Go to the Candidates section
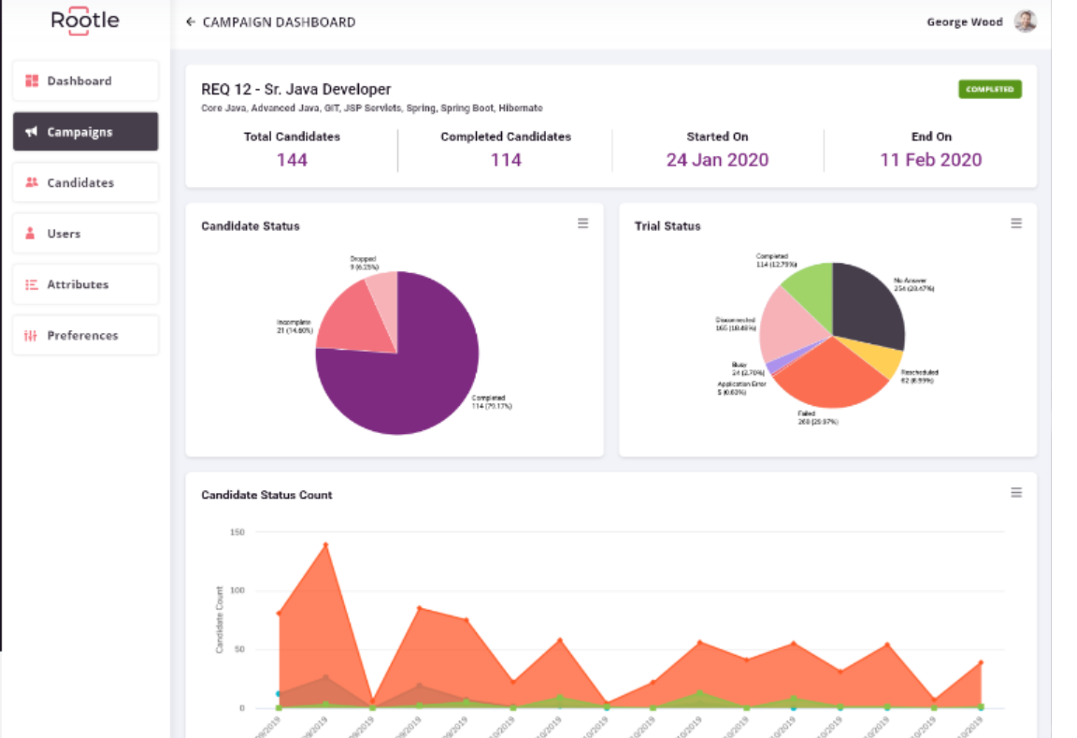The image size is (1077, 738). [84, 182]
